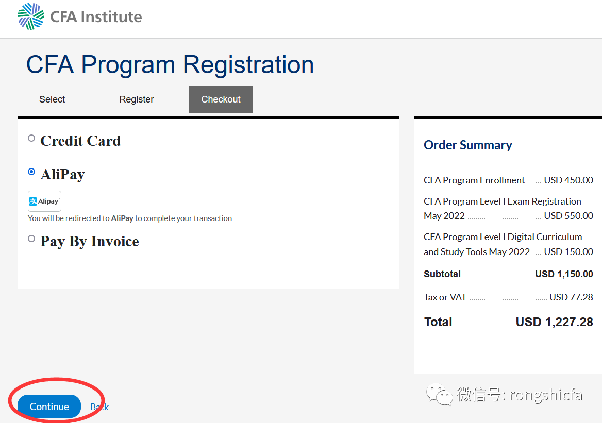Open the Select step tab
602x423 pixels.
click(x=52, y=99)
